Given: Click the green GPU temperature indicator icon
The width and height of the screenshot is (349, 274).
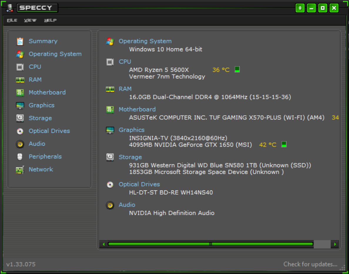Looking at the screenshot, I should click(x=284, y=144).
